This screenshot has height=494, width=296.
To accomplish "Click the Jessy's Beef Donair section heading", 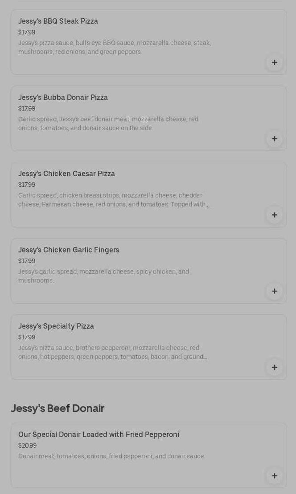I will pos(58,408).
